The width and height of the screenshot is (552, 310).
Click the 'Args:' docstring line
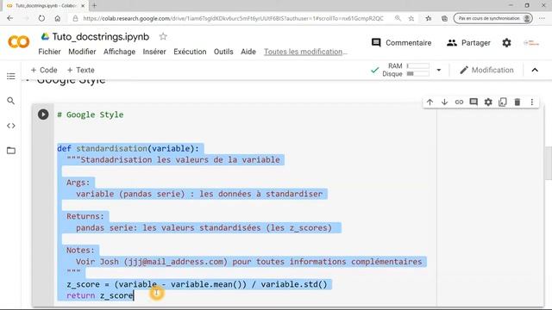tap(78, 183)
